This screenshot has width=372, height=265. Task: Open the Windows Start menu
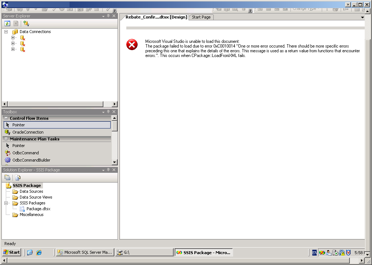[x=12, y=252]
